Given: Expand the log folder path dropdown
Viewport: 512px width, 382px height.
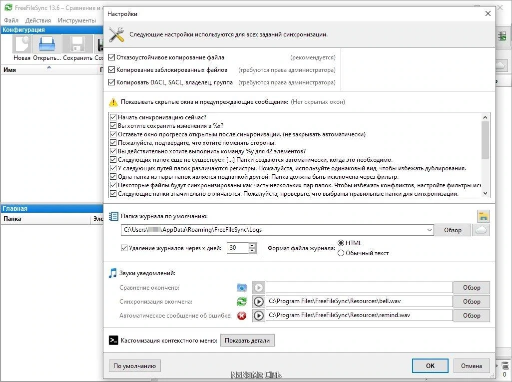Looking at the screenshot, I should [430, 230].
